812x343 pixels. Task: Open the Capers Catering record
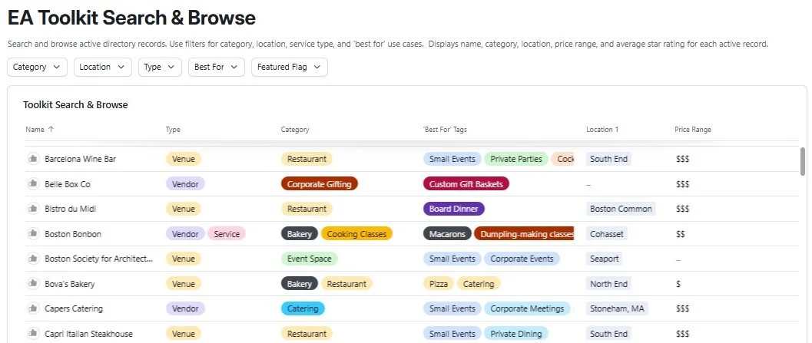(74, 308)
